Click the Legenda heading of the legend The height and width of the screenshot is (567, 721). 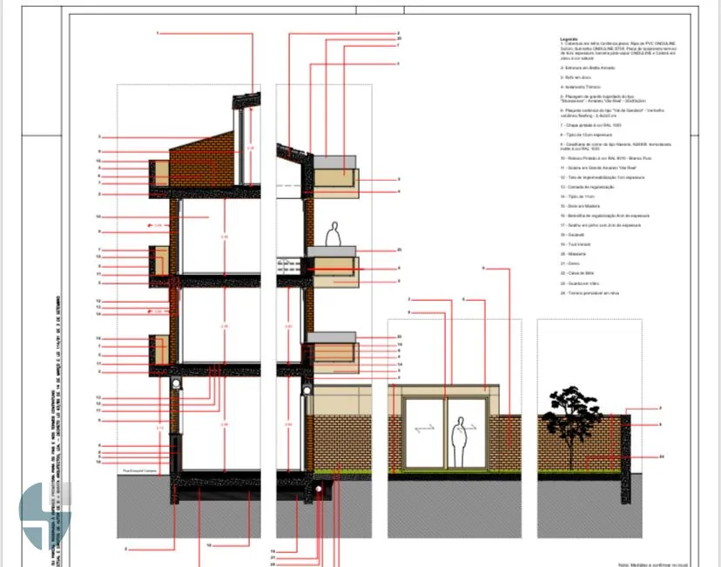tap(569, 39)
